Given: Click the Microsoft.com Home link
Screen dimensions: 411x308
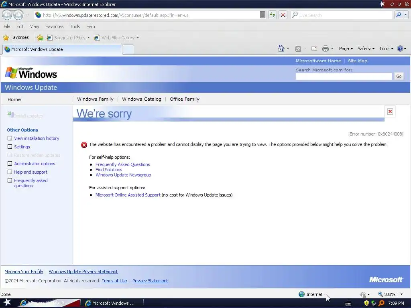Looking at the screenshot, I should (318, 61).
